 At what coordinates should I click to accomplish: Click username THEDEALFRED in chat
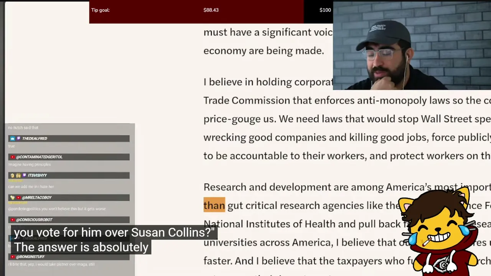[35, 138]
